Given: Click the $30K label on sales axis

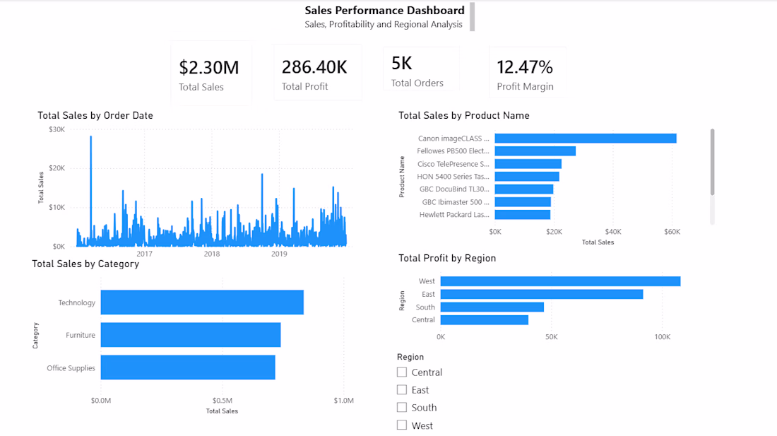Looking at the screenshot, I should coord(57,129).
